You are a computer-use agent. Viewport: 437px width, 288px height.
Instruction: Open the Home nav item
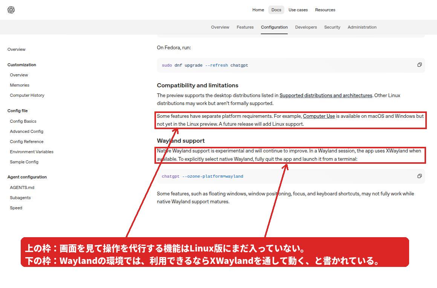pyautogui.click(x=258, y=10)
